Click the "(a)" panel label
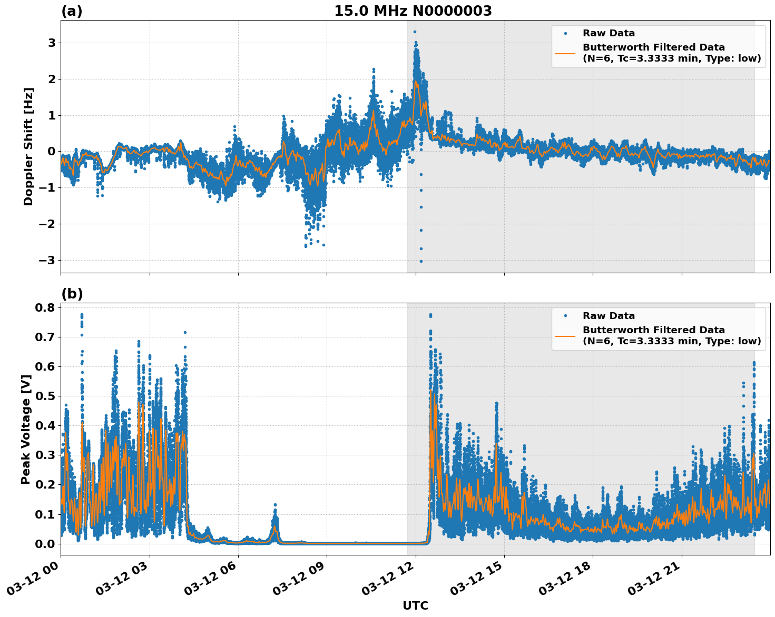The image size is (775, 617). pos(72,11)
